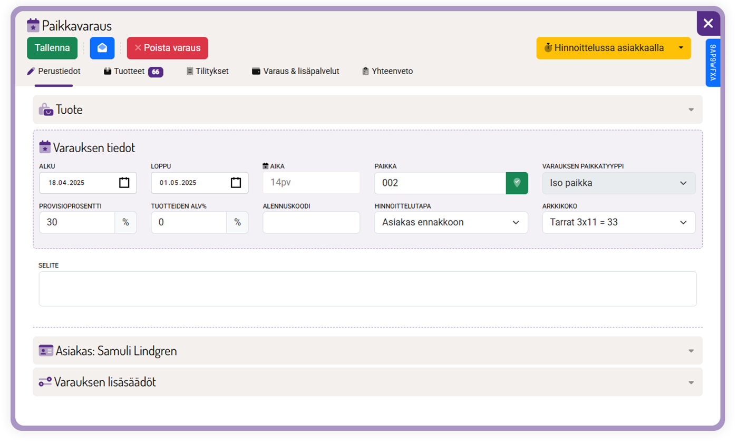Click the blue envelope mail icon button
Viewport: 738px width, 445px height.
102,48
